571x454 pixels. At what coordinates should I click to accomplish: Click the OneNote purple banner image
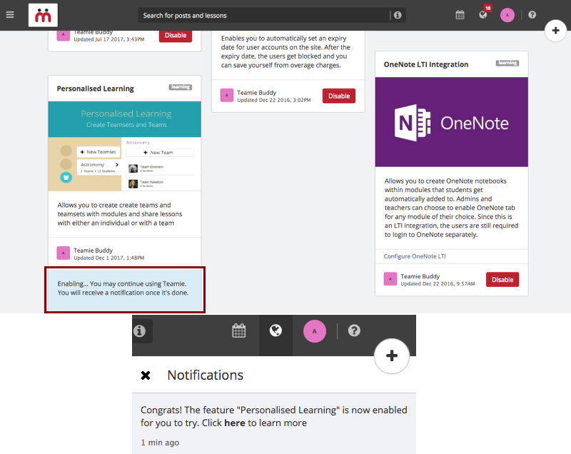point(452,122)
